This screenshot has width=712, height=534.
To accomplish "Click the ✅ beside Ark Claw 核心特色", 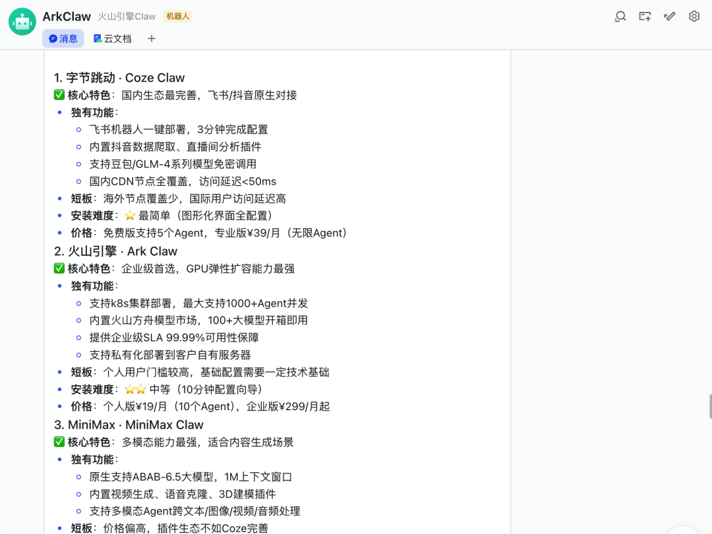I will click(x=59, y=268).
